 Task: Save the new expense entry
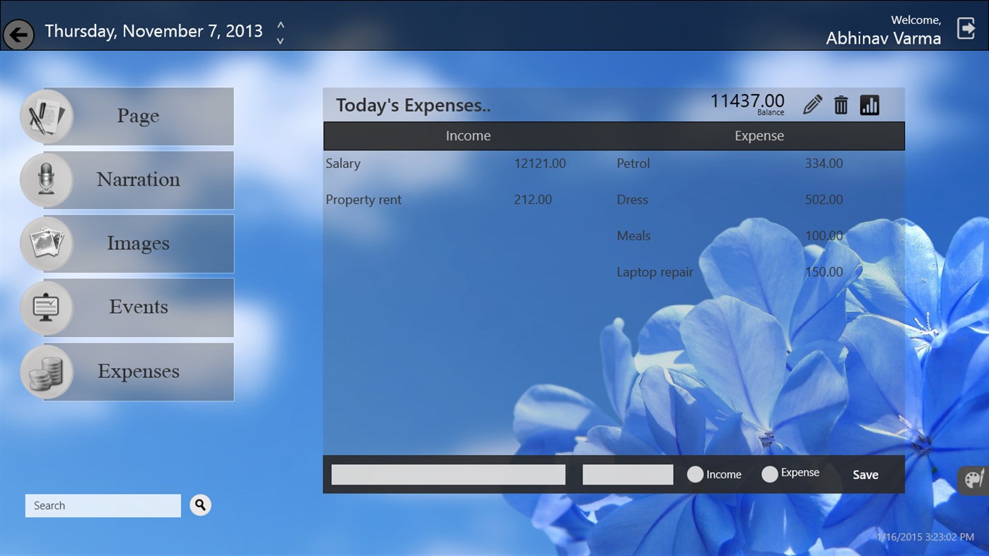pos(865,474)
